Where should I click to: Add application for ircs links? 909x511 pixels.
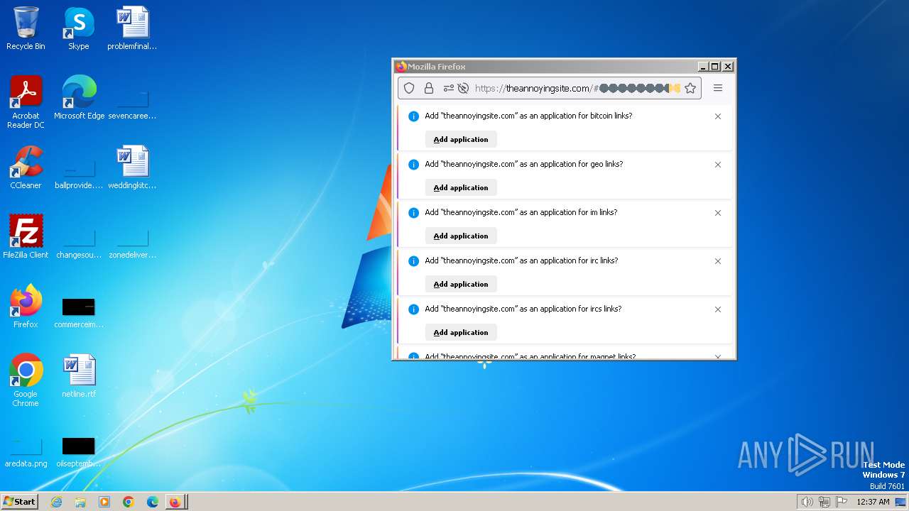click(461, 332)
